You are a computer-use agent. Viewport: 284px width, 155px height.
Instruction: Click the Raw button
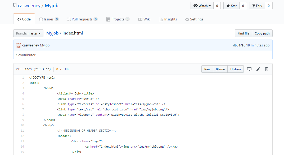pyautogui.click(x=207, y=69)
